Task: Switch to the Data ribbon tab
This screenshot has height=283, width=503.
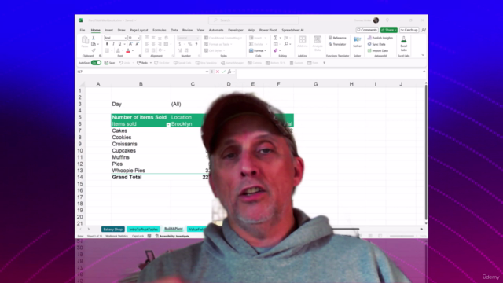Action: [x=174, y=30]
